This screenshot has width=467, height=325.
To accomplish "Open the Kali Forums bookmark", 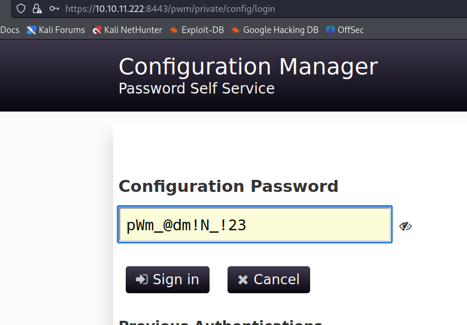I will (56, 29).
